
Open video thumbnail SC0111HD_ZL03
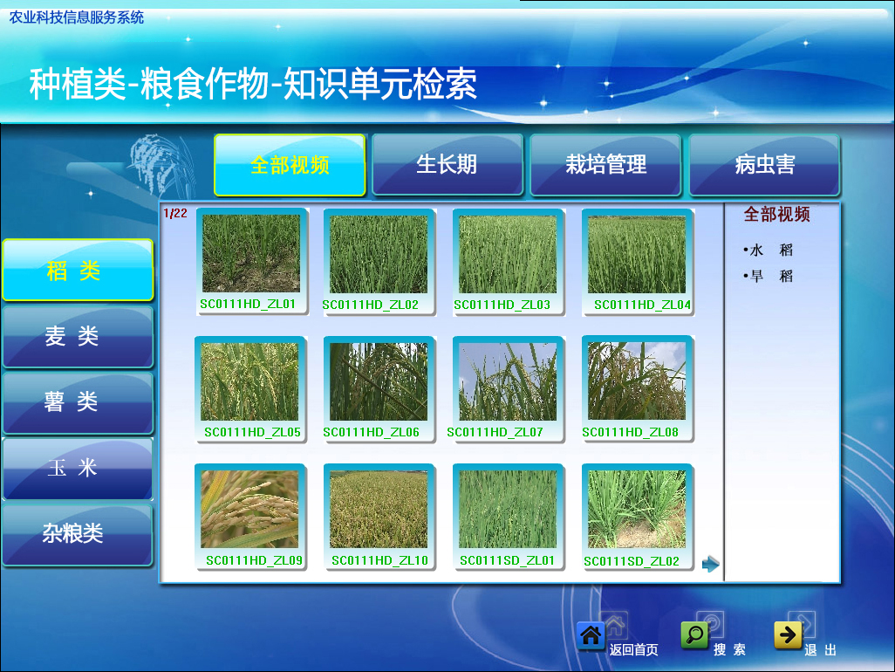coord(508,262)
